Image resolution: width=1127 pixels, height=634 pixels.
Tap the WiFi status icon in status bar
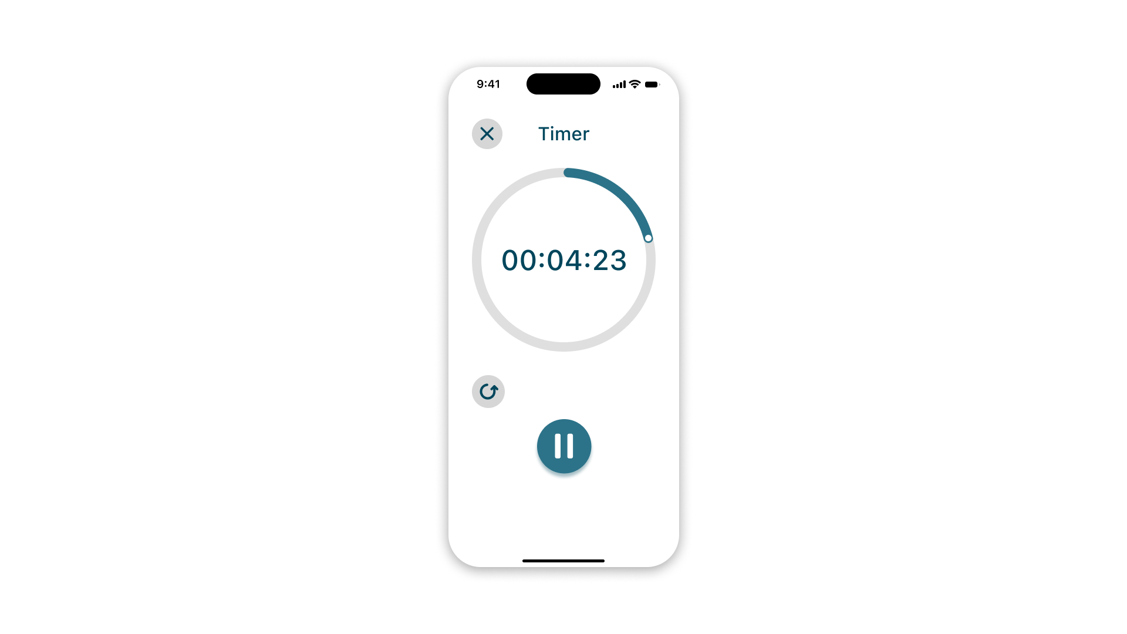point(633,83)
